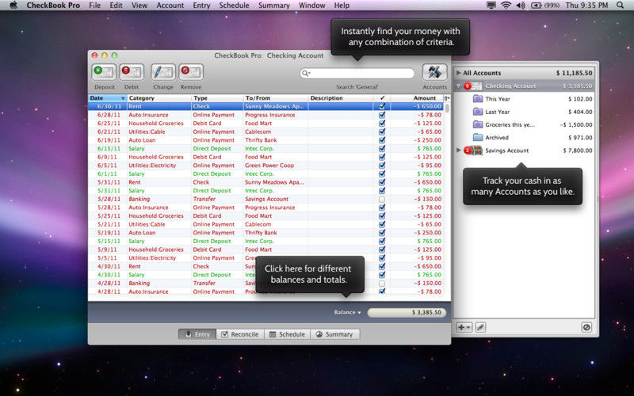
Task: Select the Last Year folder icon
Action: tap(478, 112)
